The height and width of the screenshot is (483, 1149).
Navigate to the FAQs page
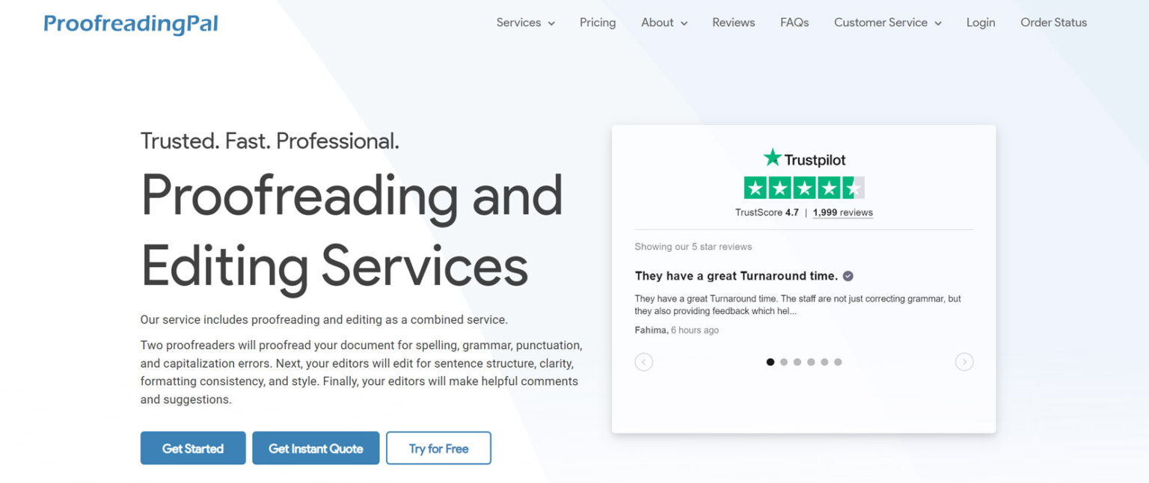tap(794, 22)
